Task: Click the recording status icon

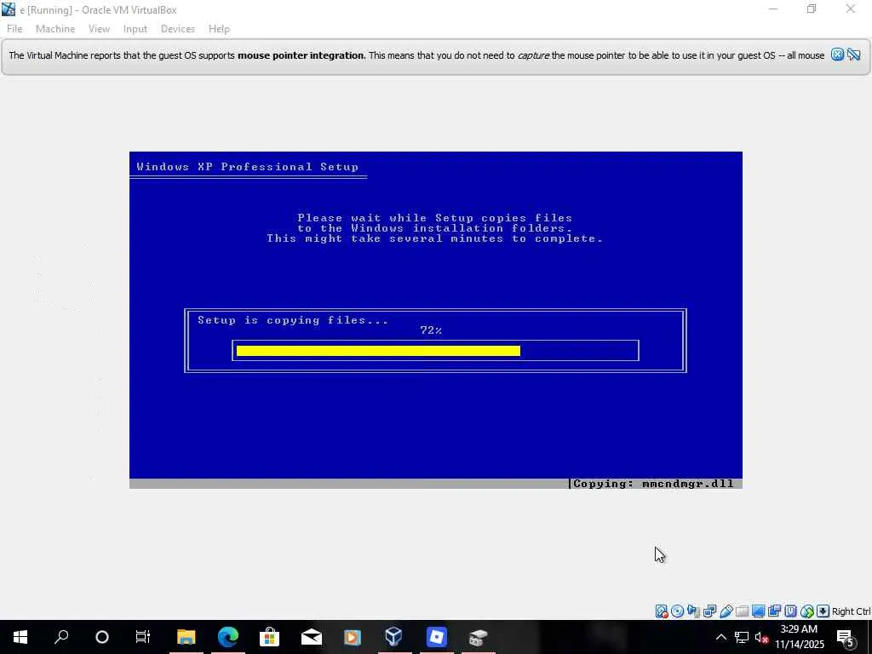Action: point(774,611)
